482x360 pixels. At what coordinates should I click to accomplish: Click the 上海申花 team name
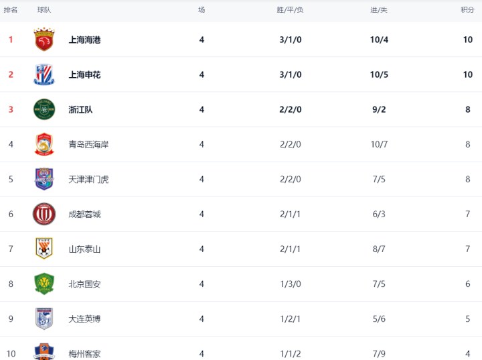84,74
